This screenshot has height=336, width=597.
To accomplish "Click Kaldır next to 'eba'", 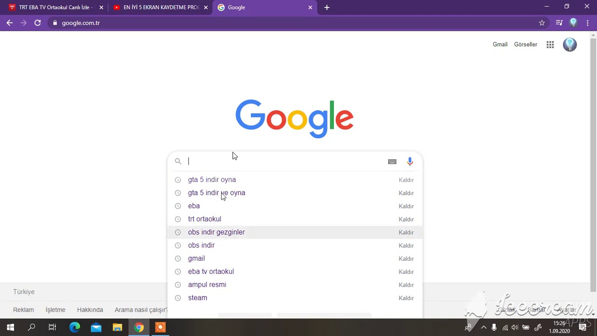I will click(x=406, y=206).
